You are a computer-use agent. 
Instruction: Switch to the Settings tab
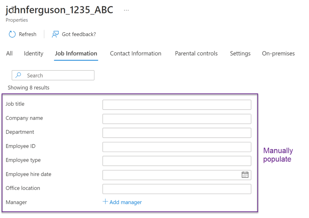coord(240,54)
